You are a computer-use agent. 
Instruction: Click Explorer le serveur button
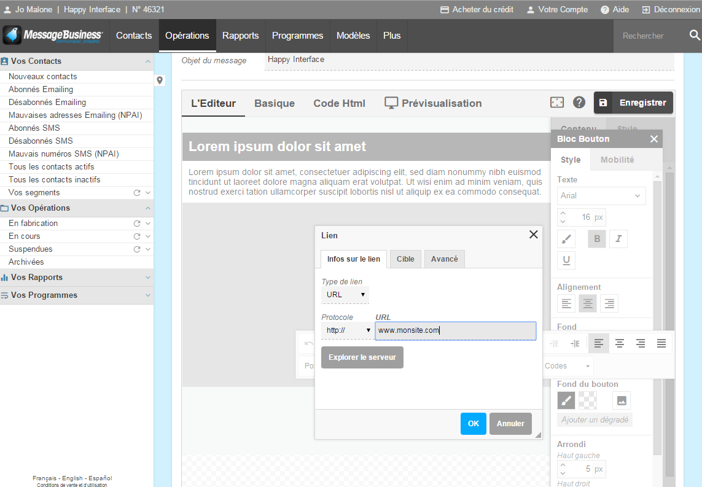coord(362,357)
